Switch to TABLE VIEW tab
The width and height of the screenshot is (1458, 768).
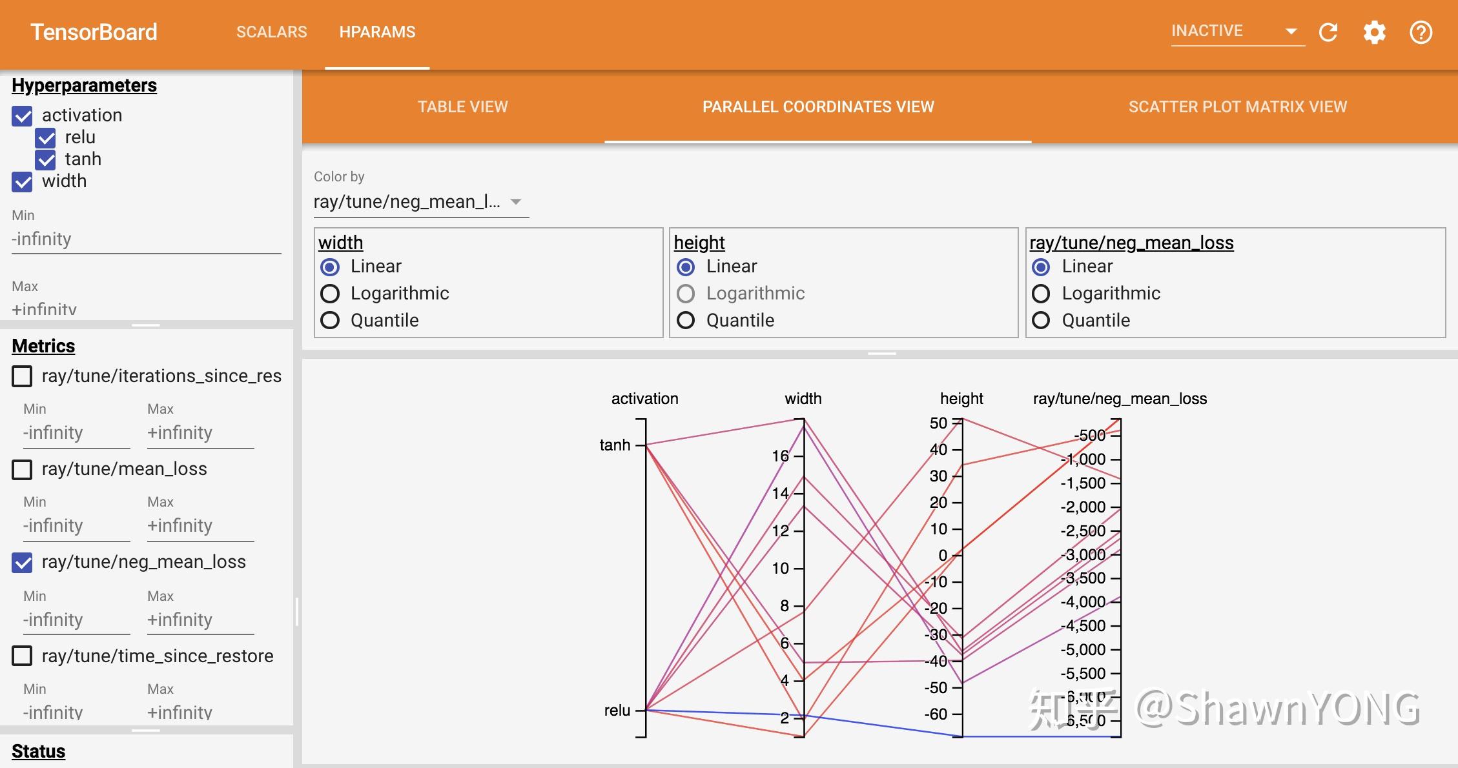click(x=463, y=106)
